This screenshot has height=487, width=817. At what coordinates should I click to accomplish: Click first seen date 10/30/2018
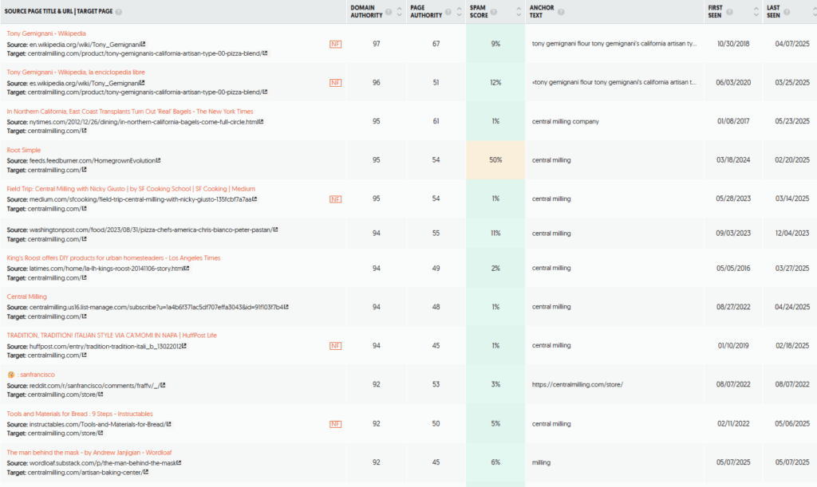pyautogui.click(x=733, y=44)
